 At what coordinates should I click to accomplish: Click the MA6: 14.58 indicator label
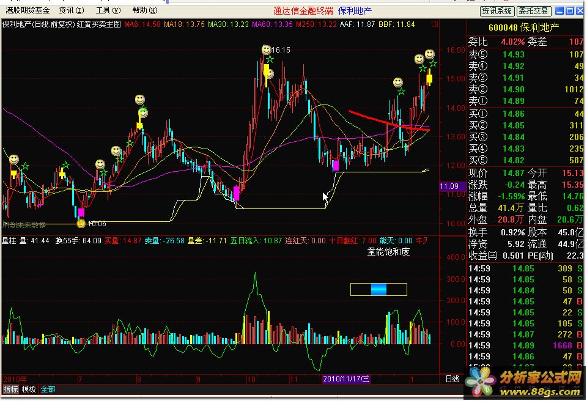tap(142, 24)
